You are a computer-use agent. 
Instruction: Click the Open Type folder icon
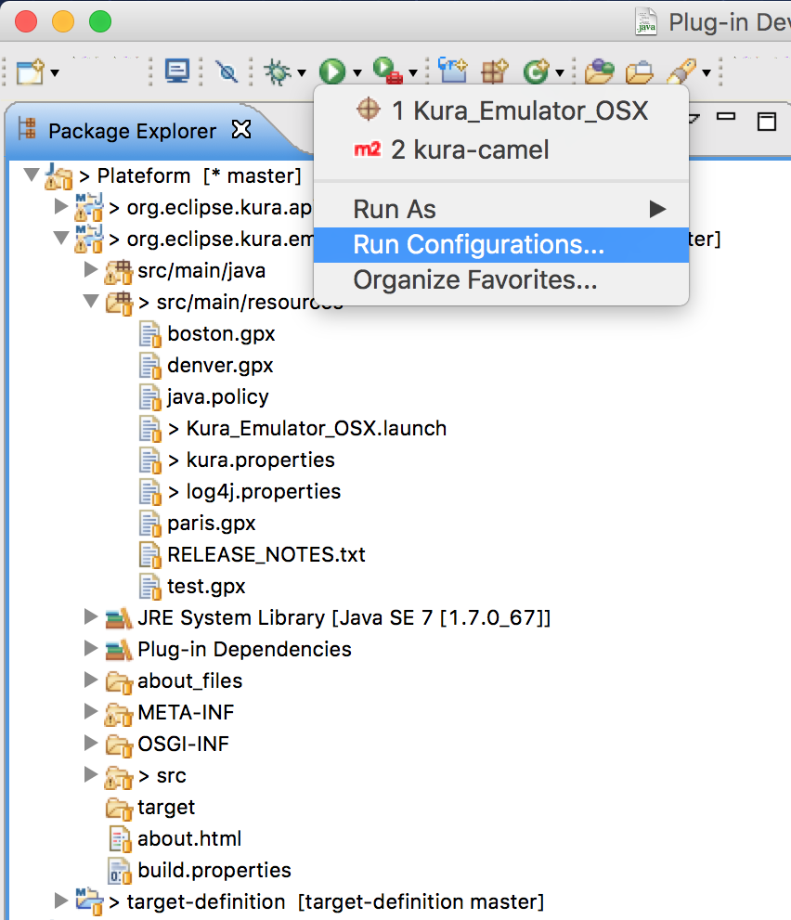pos(598,71)
